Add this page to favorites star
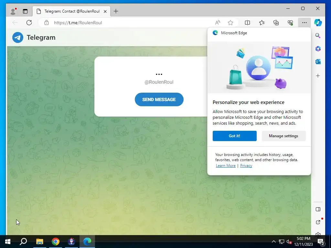This screenshot has width=331, height=248. coord(230,23)
